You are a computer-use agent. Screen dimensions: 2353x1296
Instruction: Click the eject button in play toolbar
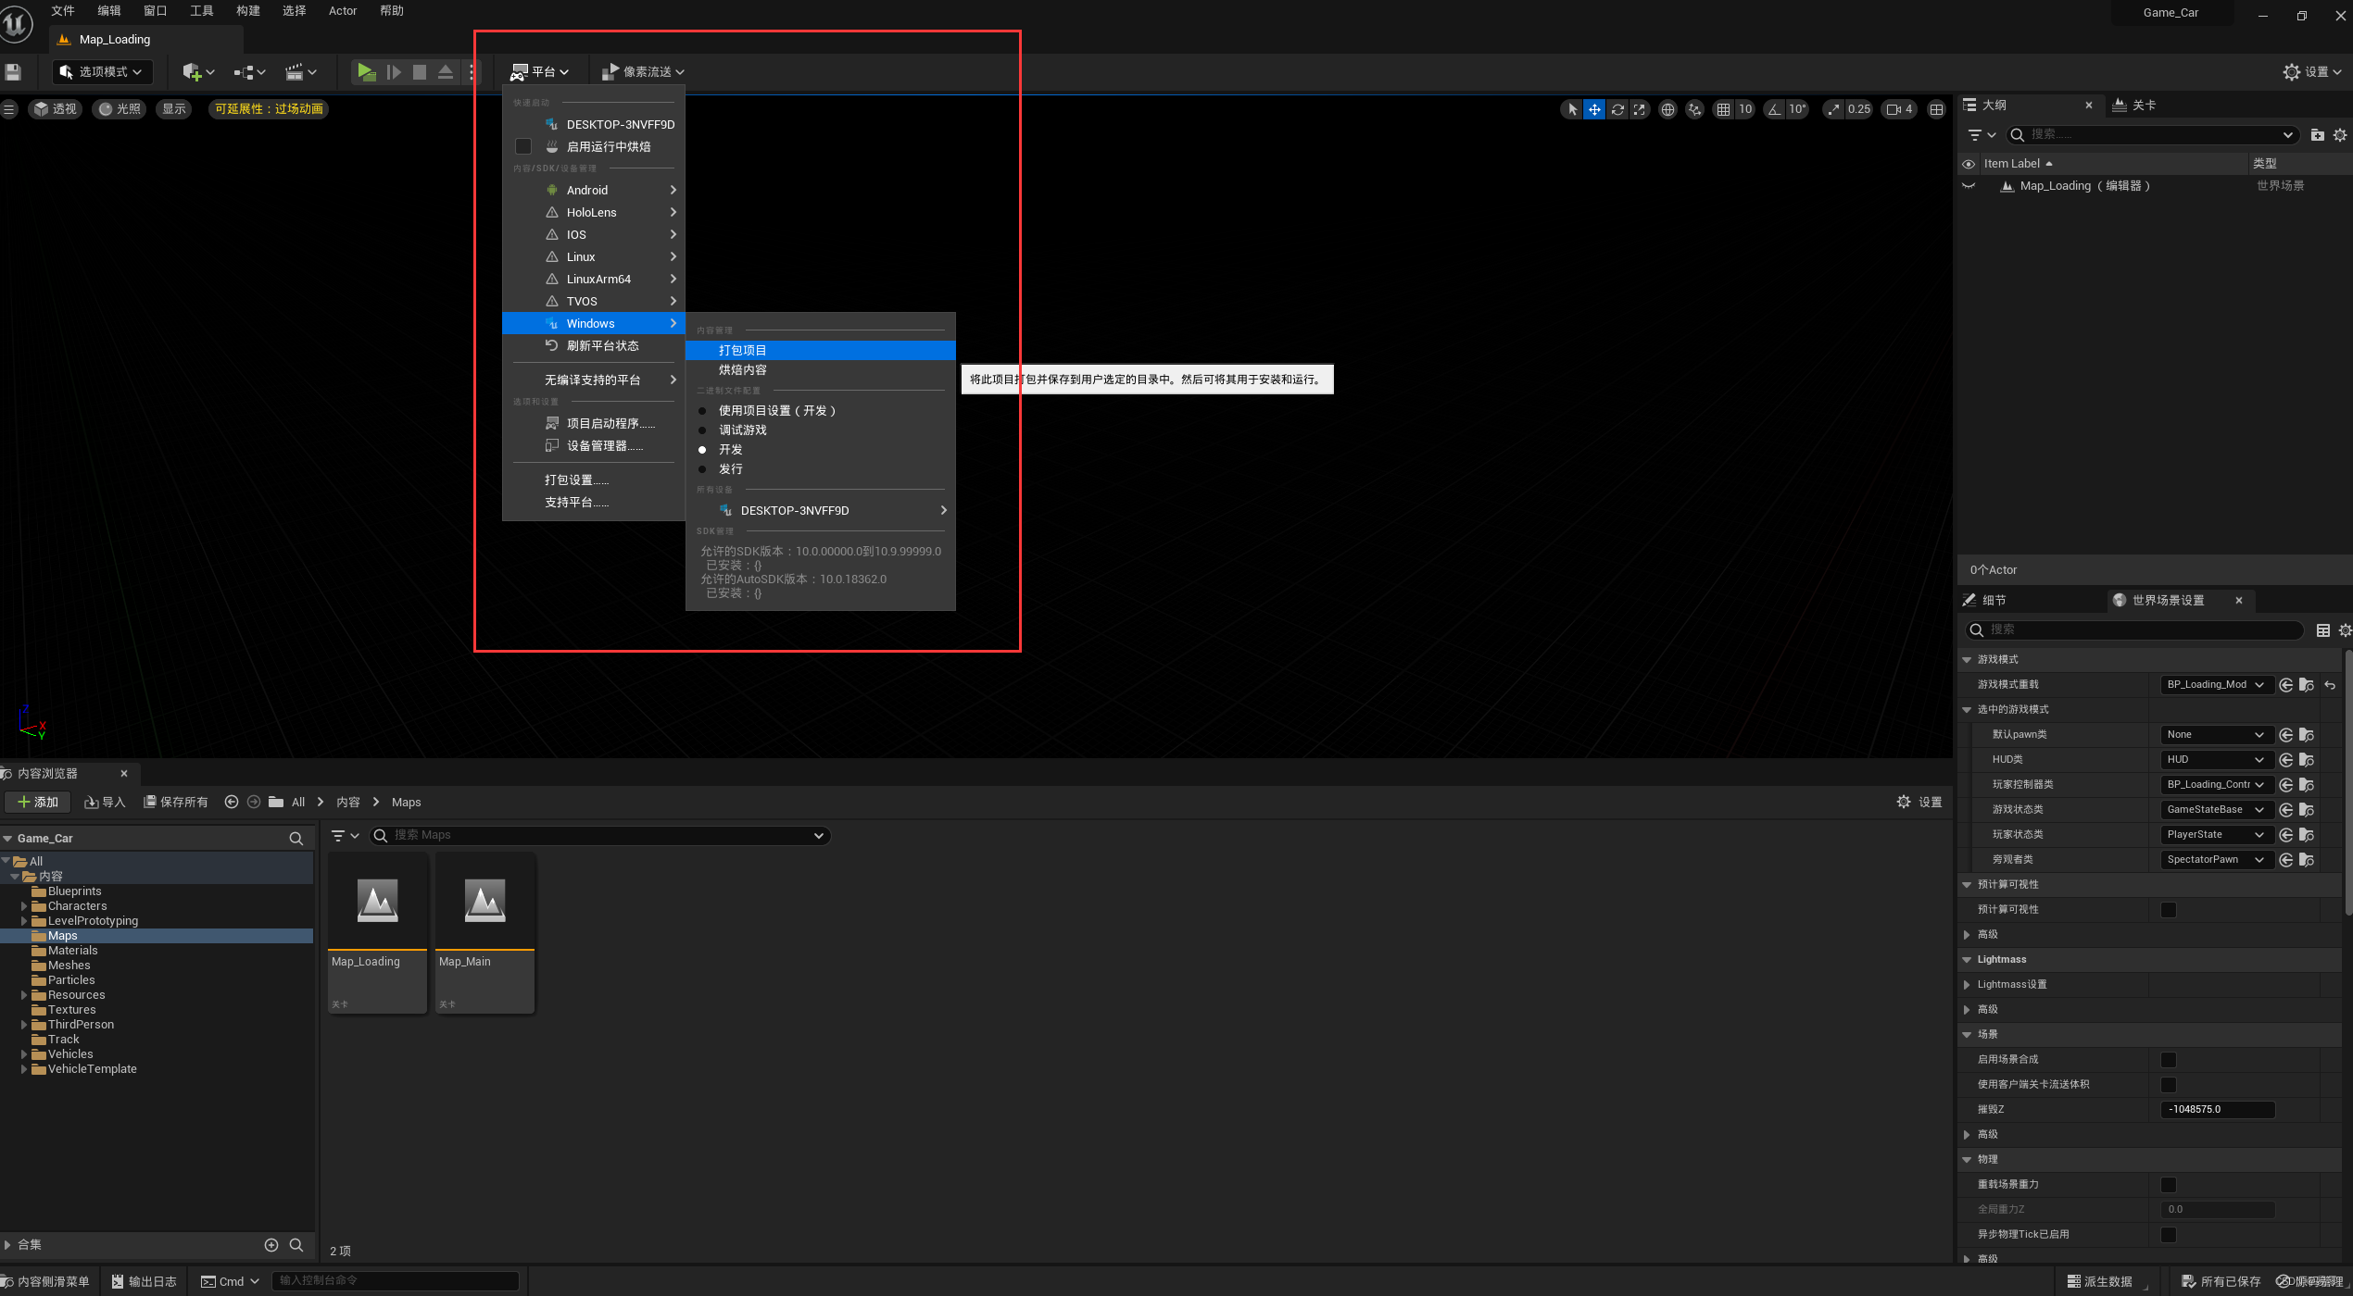pos(446,72)
